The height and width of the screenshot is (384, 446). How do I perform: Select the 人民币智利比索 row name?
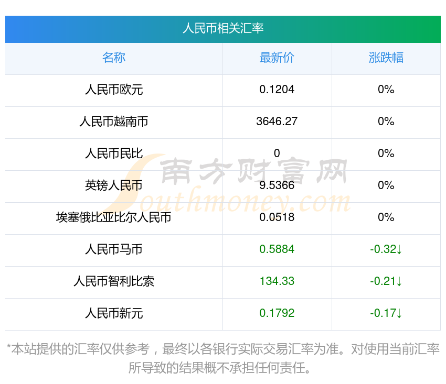(114, 281)
